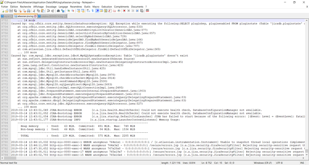Toggle show all characters pilcrow
The image size is (309, 165).
pos(92,10)
